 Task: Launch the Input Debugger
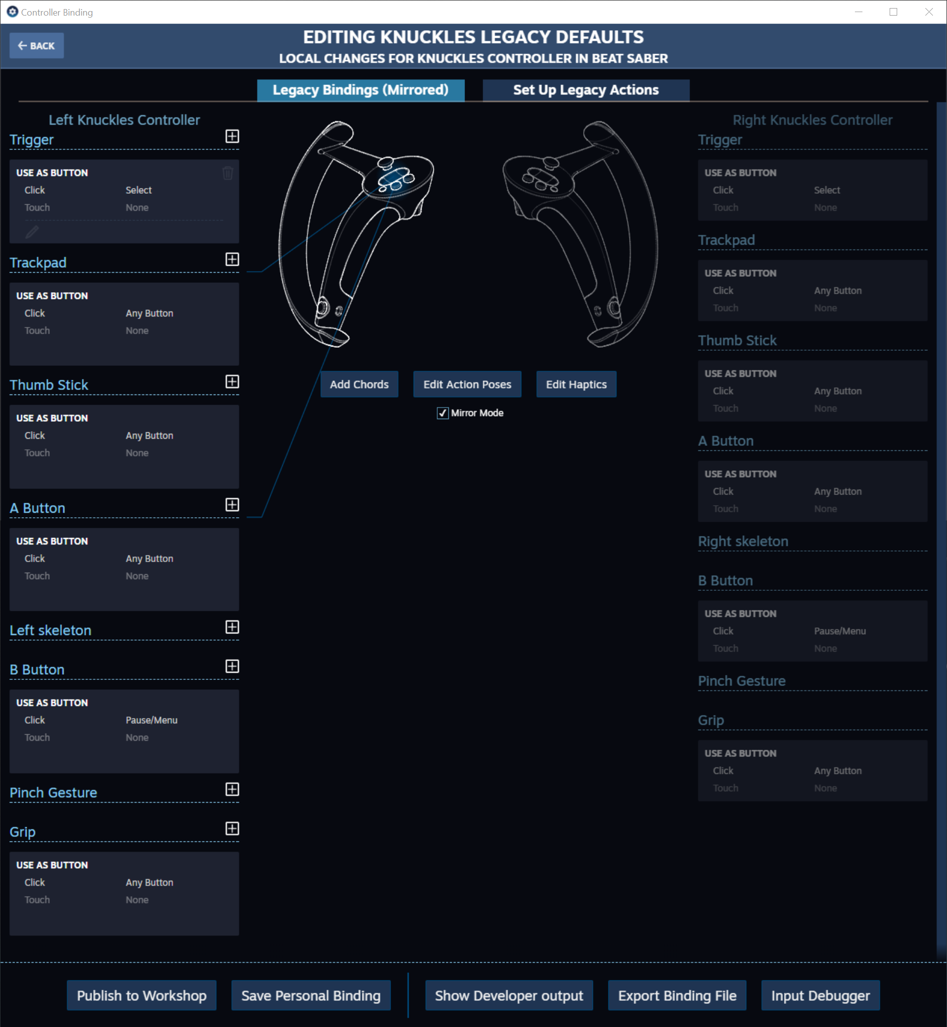click(820, 996)
